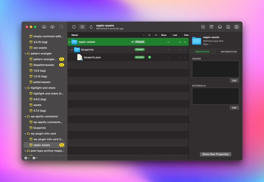
Task: Collapse the wp-ajaxify-comments group
Action: 25,116
